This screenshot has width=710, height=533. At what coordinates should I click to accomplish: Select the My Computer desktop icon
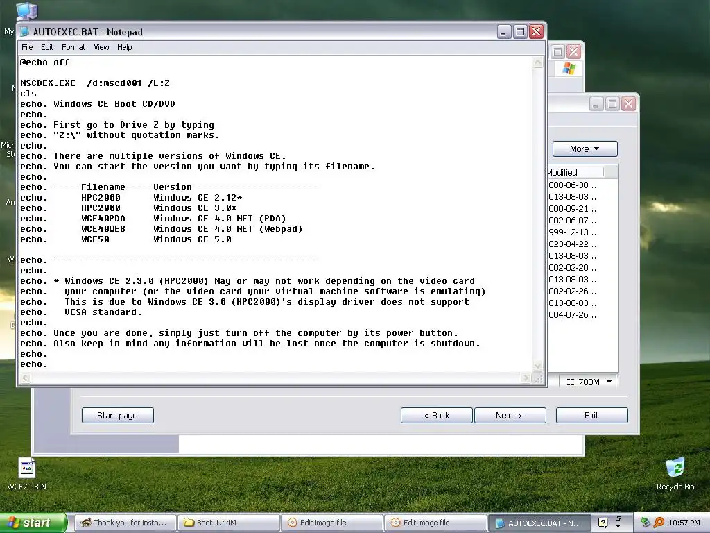click(26, 12)
